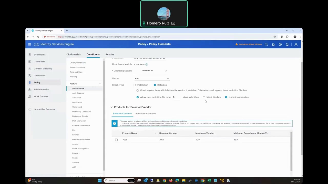Open the Advanced Condition tab

click(146, 113)
